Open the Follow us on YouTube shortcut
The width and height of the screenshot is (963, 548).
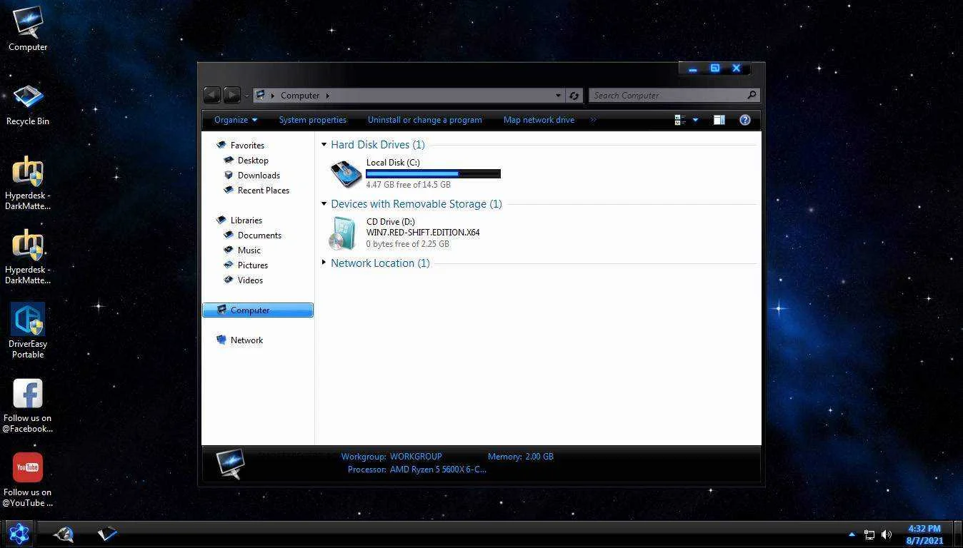click(28, 479)
